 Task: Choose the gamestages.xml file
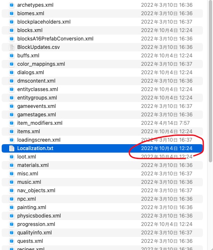[102, 115]
